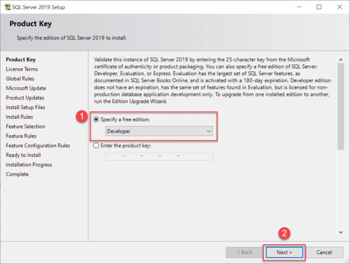Screen dimensions: 350x264
Task: Open the License Terms step
Action: [x=22, y=69]
